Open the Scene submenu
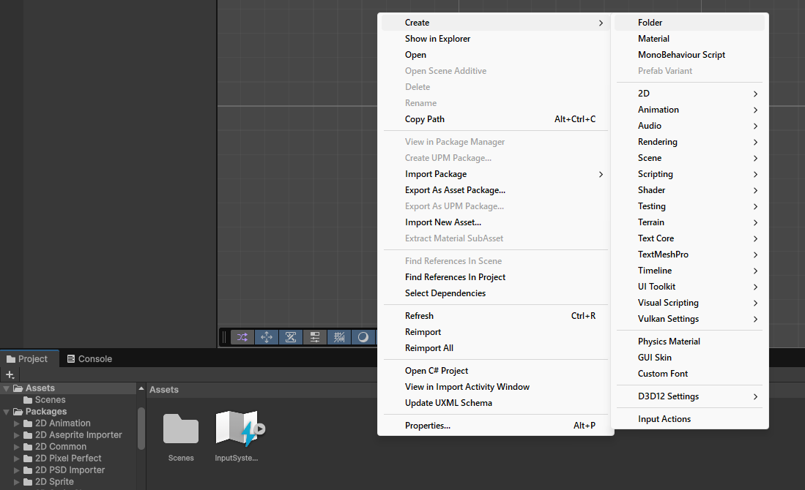 (689, 158)
